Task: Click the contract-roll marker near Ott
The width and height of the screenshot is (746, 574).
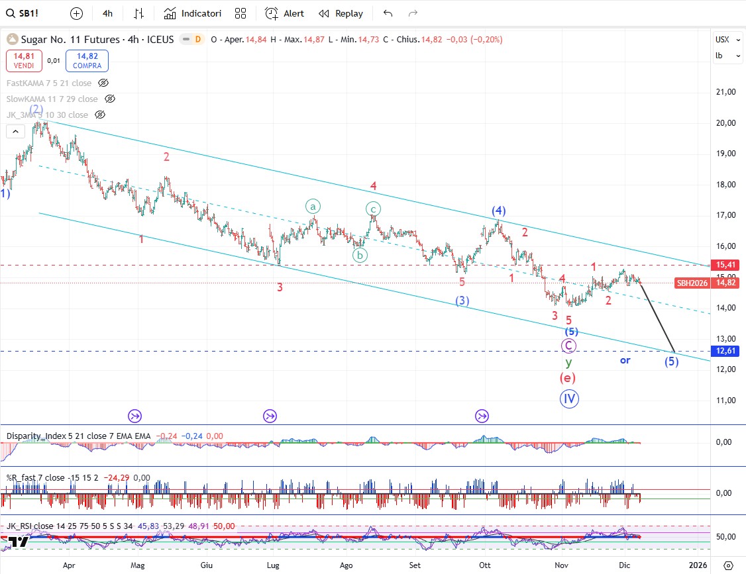Action: click(482, 416)
